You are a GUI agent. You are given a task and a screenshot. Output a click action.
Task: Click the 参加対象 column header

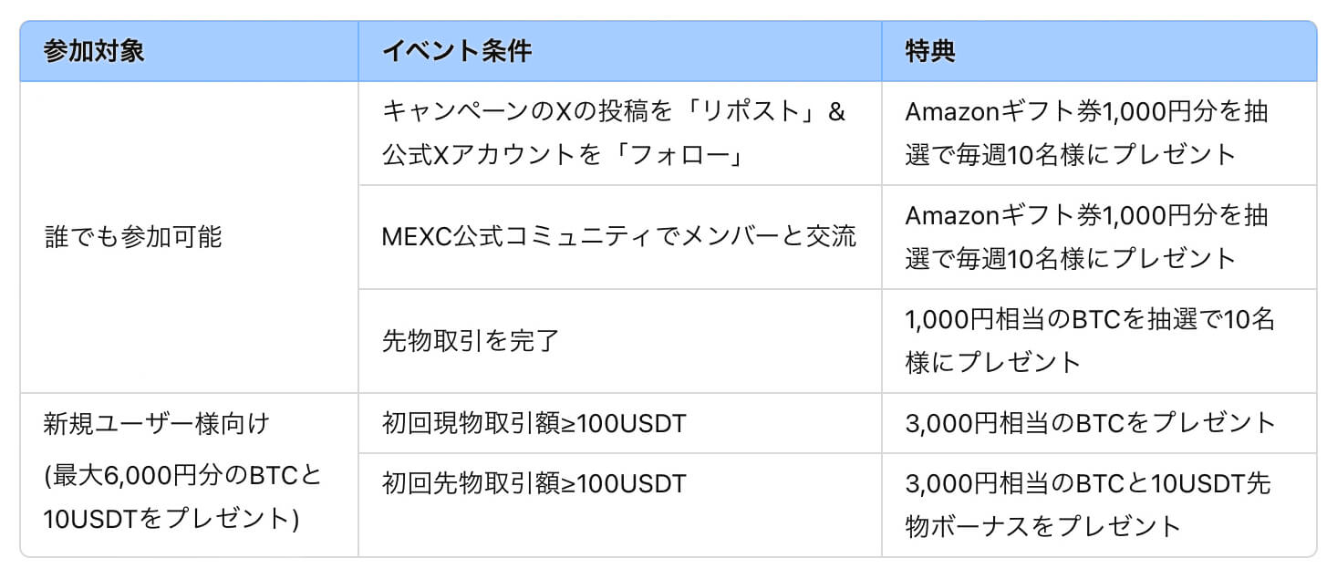click(x=94, y=51)
